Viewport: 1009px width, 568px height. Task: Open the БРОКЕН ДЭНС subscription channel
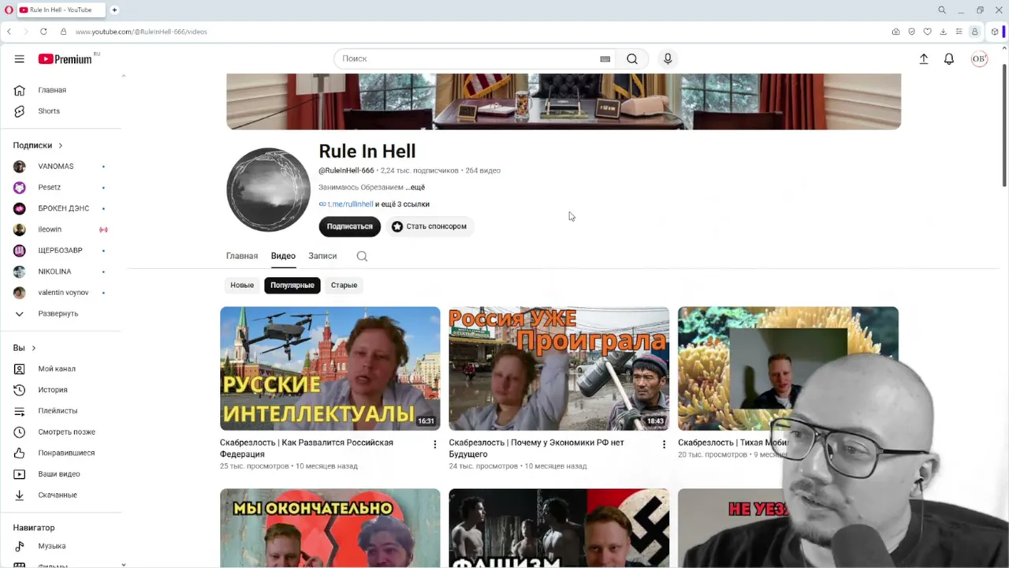(x=64, y=208)
